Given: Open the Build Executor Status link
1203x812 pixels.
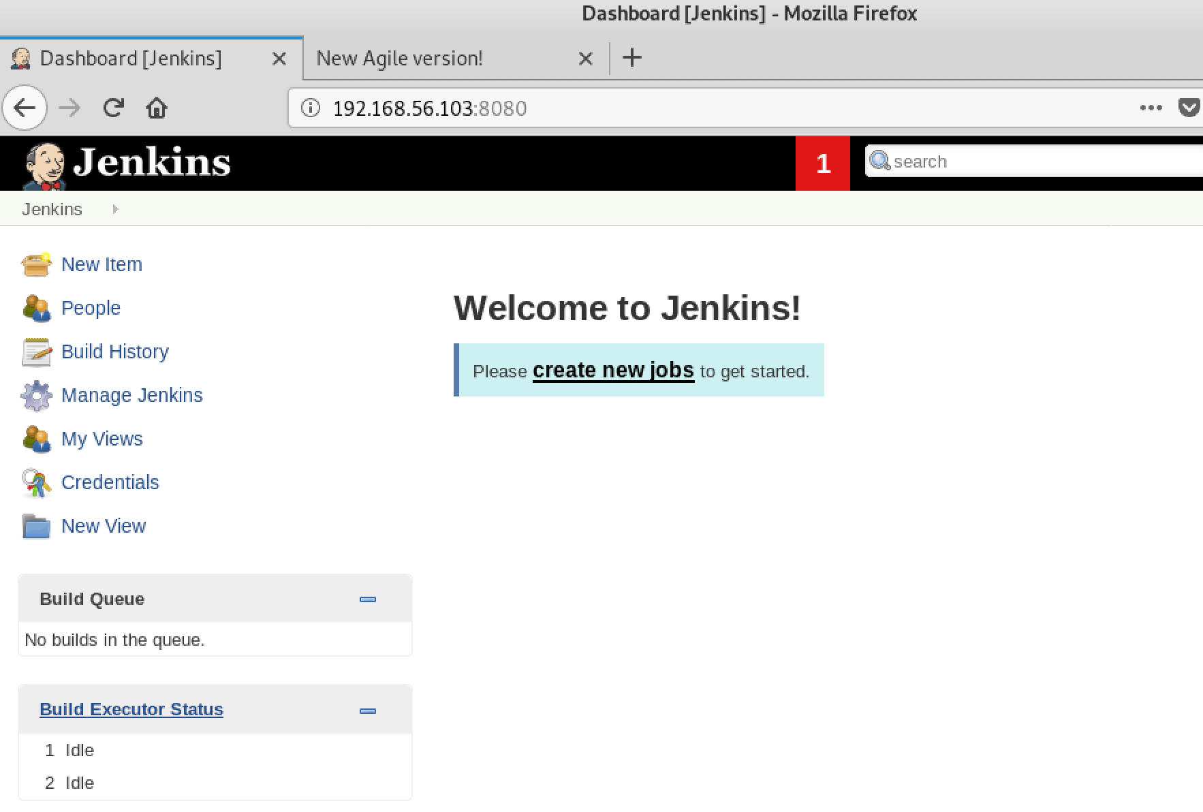Looking at the screenshot, I should [x=131, y=709].
